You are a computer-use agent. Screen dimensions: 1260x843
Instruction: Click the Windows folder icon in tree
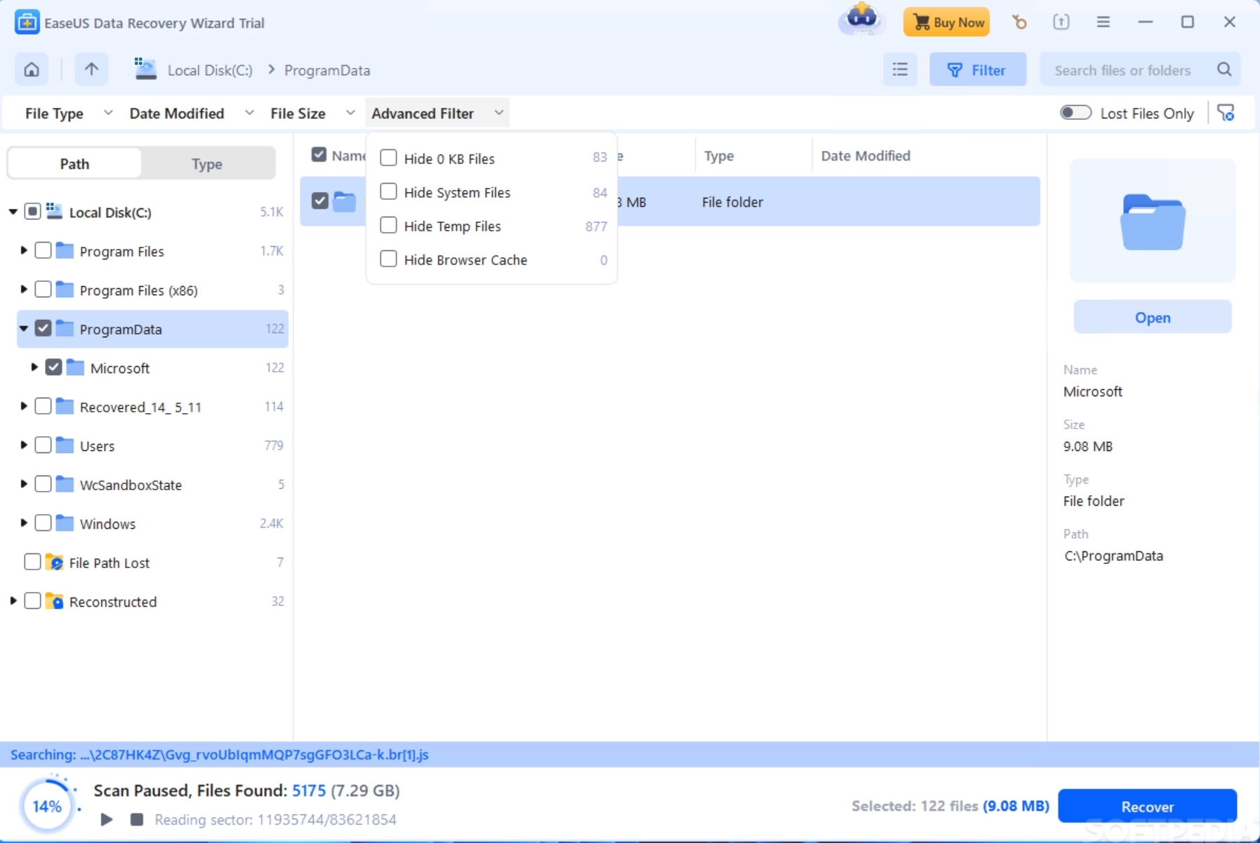65,524
